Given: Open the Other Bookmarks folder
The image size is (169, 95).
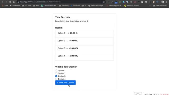Looking at the screenshot, I should click(x=160, y=6).
